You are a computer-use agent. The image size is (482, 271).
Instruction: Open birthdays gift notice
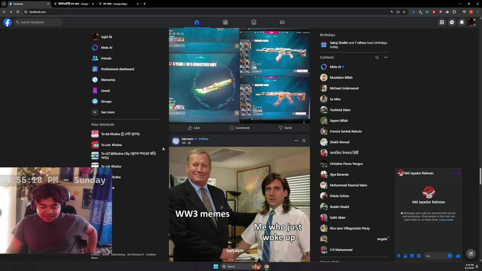point(354,45)
